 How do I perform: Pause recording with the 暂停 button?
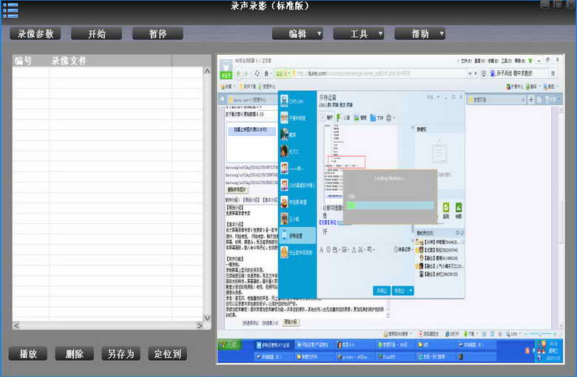[x=158, y=34]
